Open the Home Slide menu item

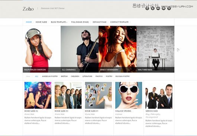pyautogui.click(x=41, y=22)
